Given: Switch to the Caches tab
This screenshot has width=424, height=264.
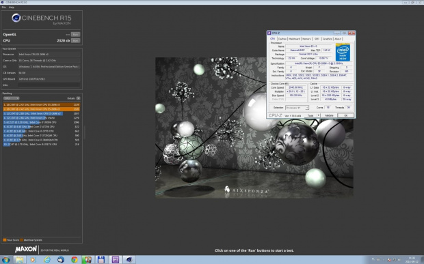Looking at the screenshot, I should (282, 39).
